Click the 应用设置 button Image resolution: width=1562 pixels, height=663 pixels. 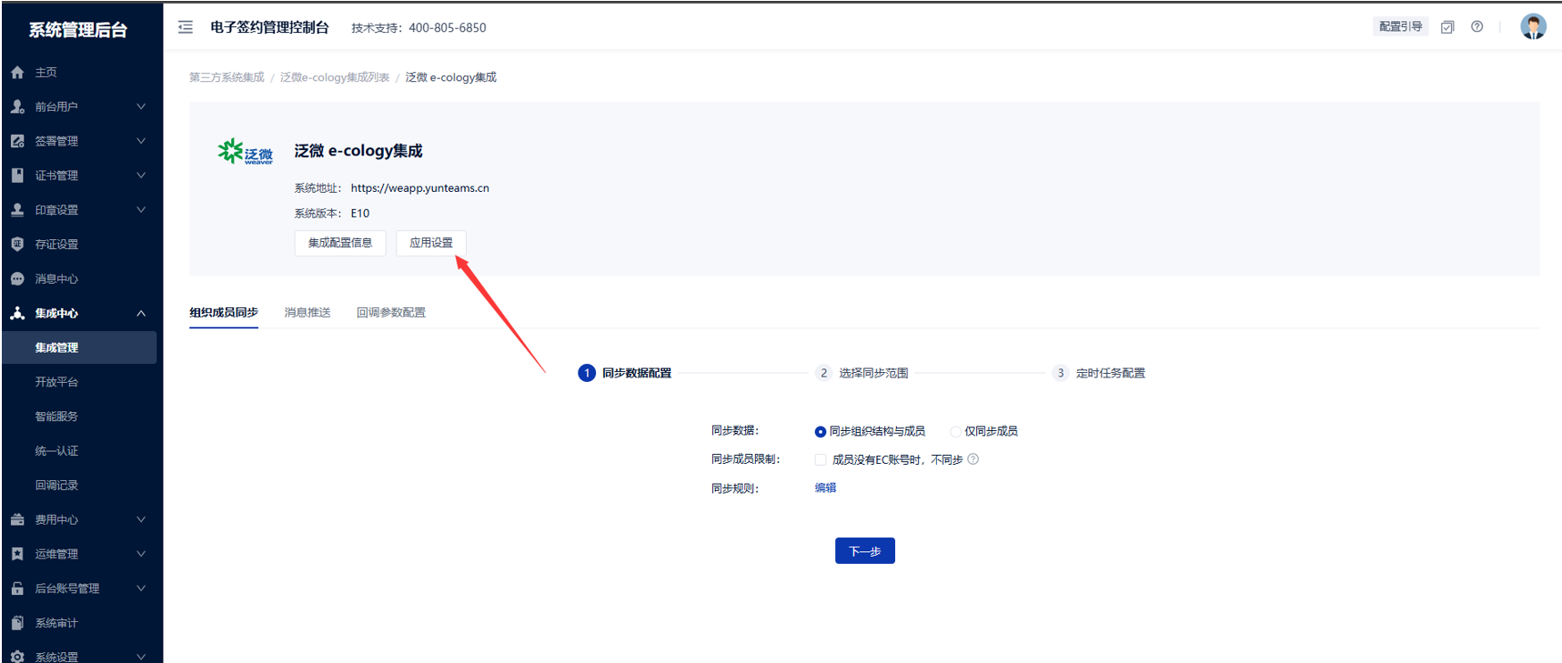click(x=431, y=243)
